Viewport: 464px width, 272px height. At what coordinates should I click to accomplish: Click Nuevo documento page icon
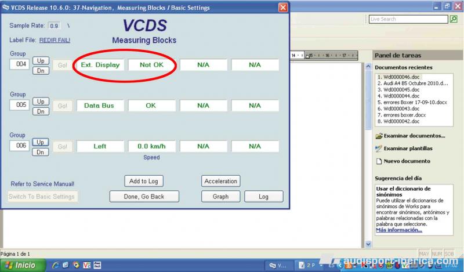[379, 161]
